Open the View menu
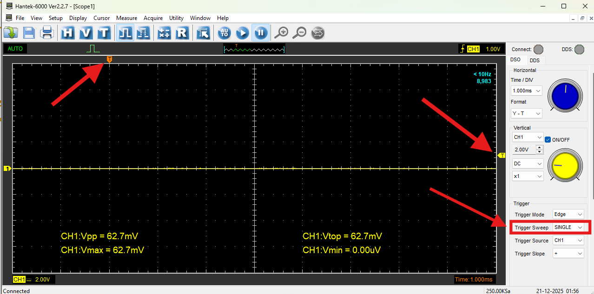Screen dimensions: 594x294 pos(36,18)
